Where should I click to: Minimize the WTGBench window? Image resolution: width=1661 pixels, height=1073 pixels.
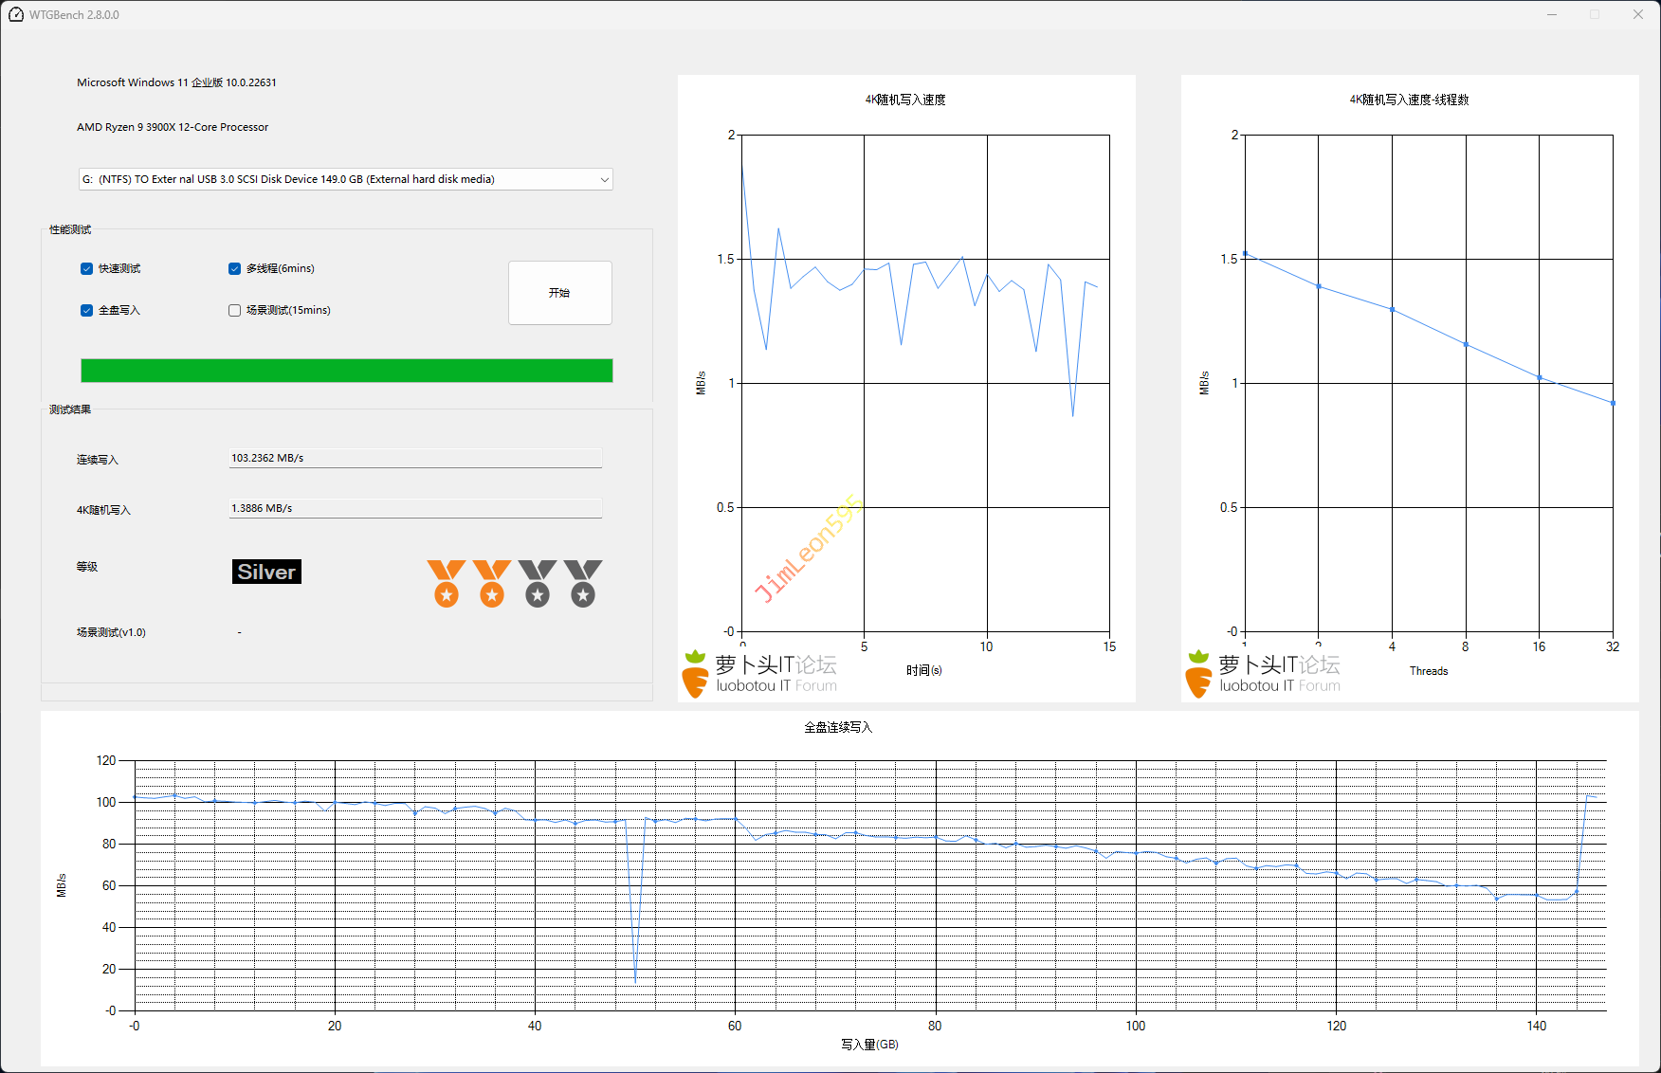coord(1552,15)
